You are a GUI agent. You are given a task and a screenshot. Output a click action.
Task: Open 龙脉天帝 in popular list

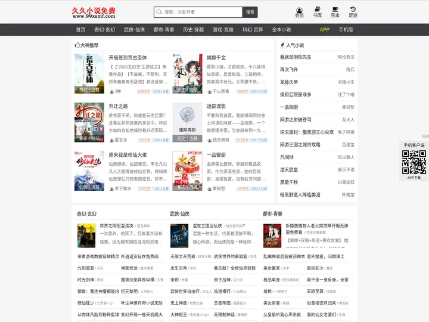pyautogui.click(x=289, y=82)
